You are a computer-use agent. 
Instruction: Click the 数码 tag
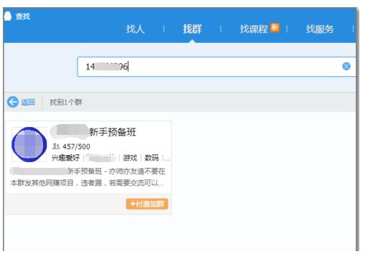pos(152,158)
